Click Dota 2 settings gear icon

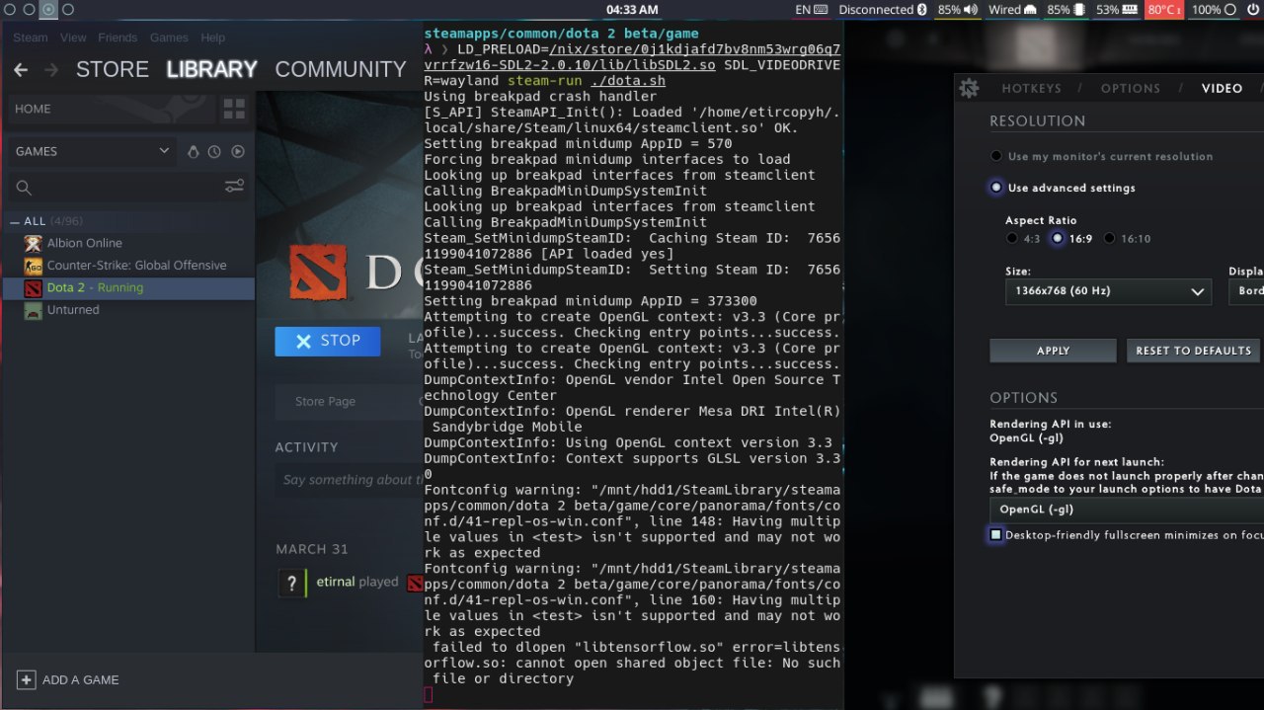[x=969, y=88]
